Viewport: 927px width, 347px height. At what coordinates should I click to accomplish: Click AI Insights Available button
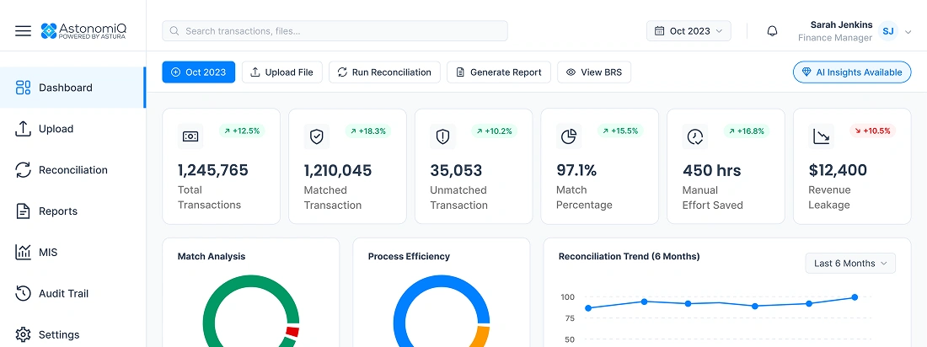(x=851, y=72)
